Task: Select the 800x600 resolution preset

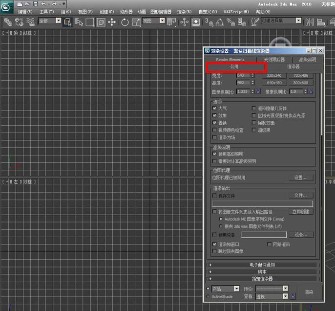Action: [301, 83]
